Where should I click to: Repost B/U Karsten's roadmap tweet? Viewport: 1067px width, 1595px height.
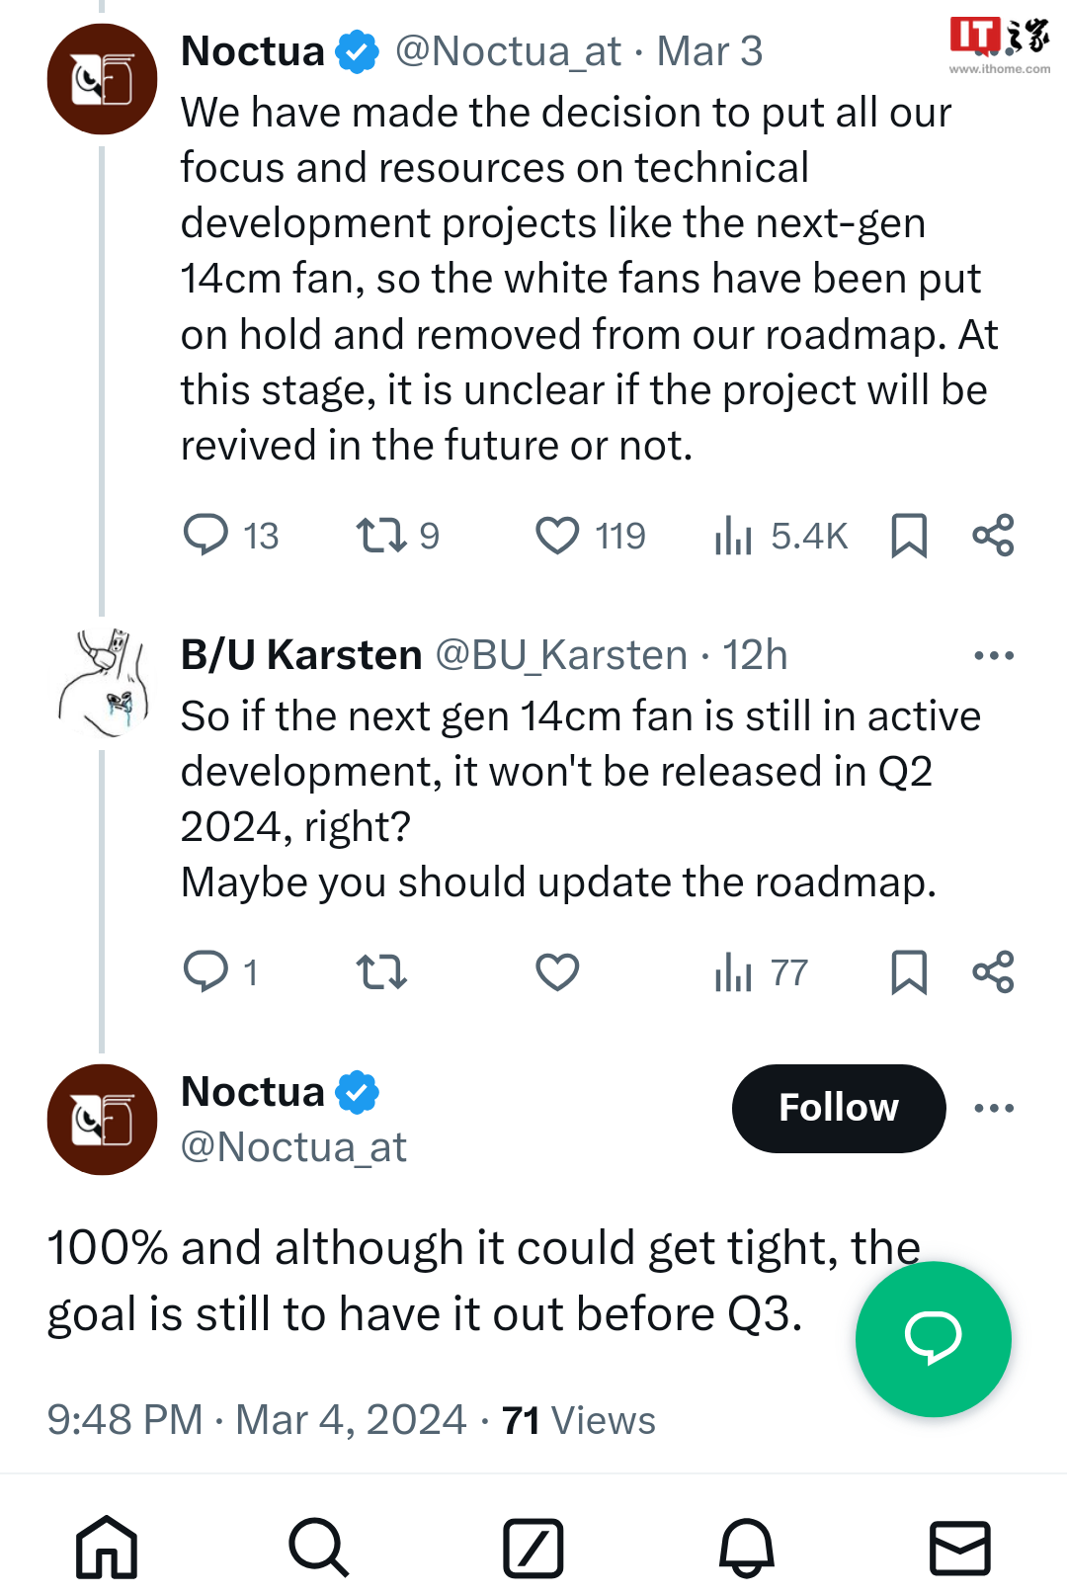point(381,971)
